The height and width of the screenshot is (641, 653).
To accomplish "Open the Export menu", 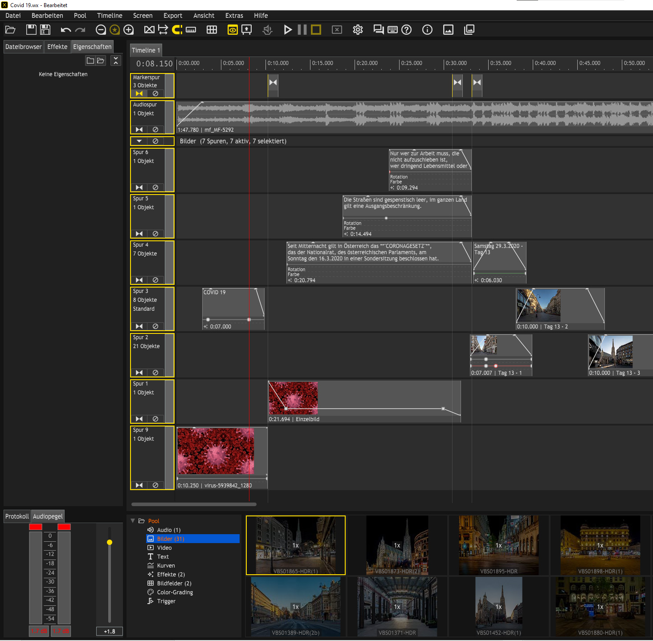I will pos(173,16).
